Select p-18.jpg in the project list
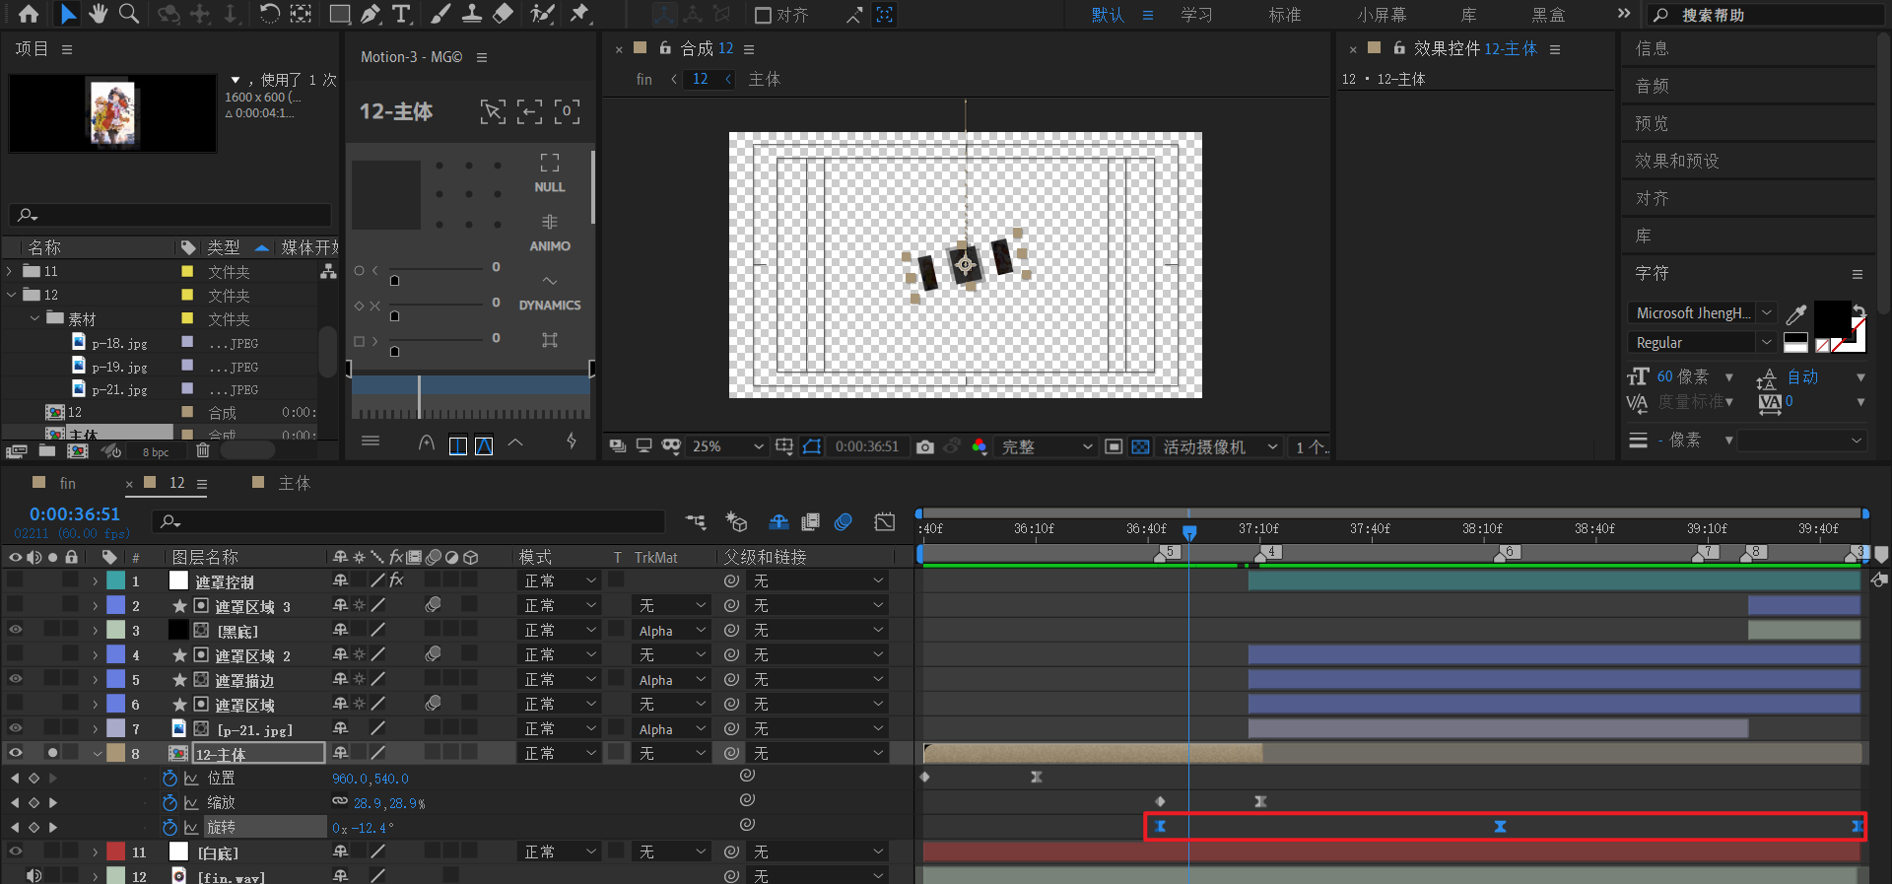The image size is (1892, 884). [119, 343]
